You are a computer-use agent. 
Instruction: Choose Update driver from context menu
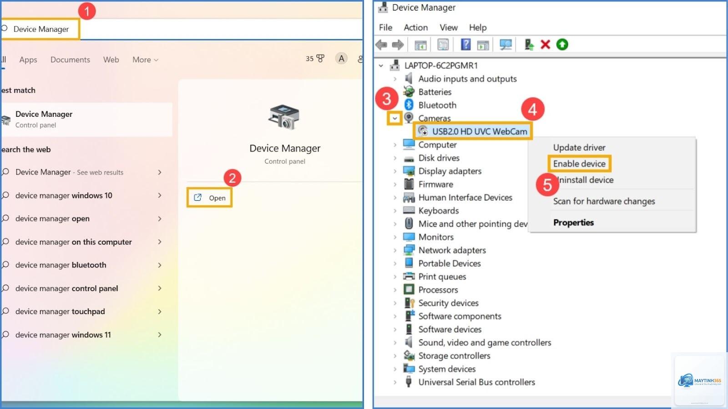pos(579,147)
